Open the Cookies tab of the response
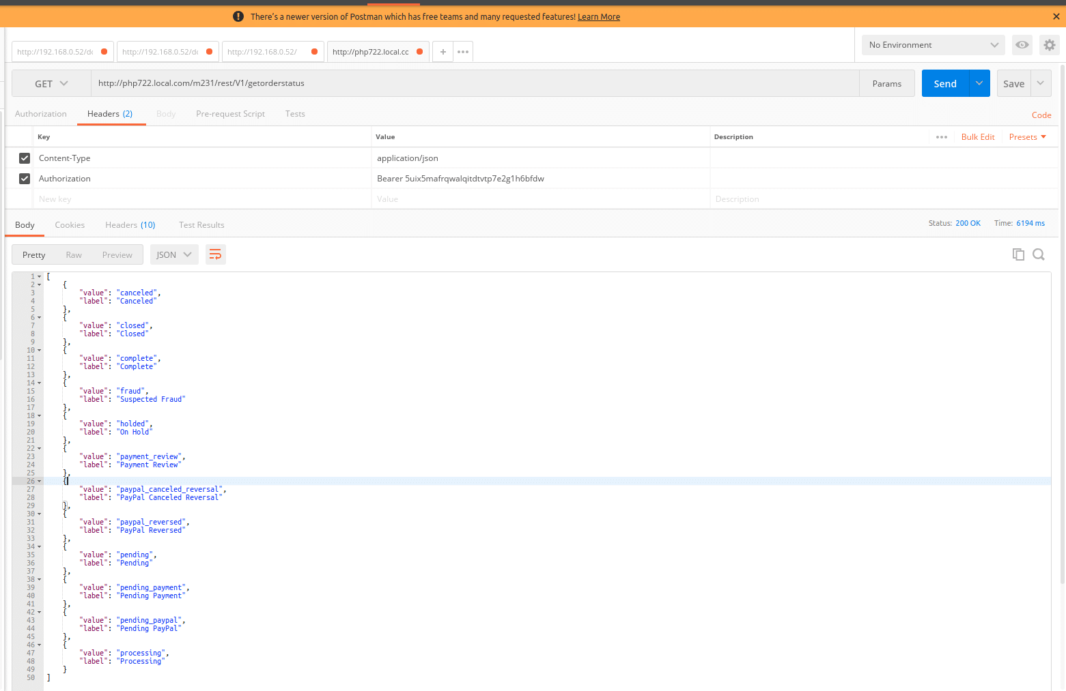 [x=70, y=224]
